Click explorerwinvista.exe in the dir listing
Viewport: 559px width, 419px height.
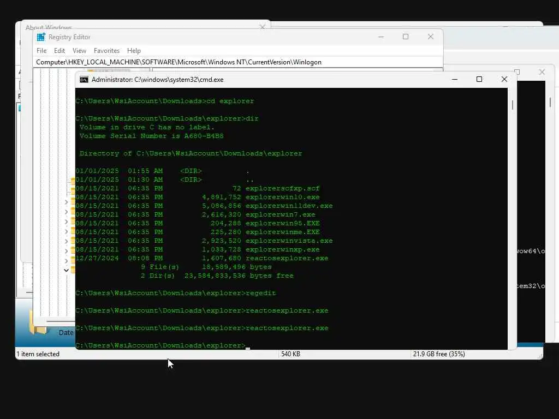[x=289, y=241]
